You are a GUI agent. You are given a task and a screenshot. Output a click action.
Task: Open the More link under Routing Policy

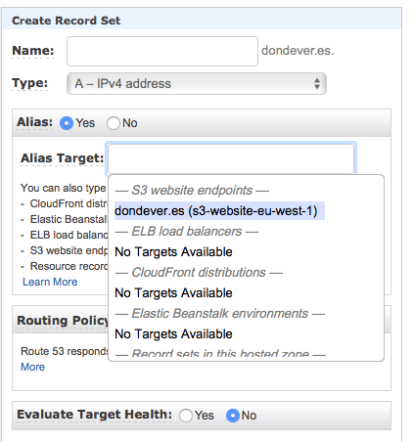tap(32, 367)
